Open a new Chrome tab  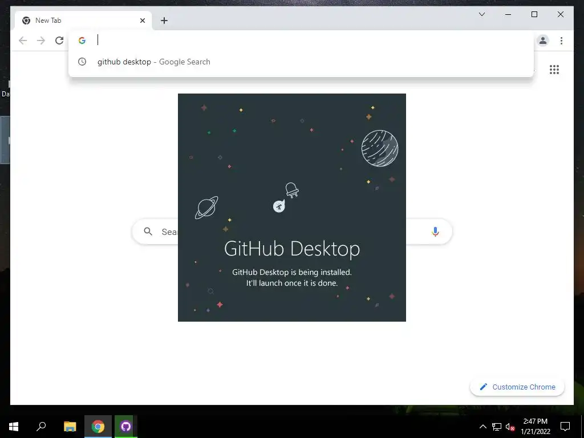164,21
